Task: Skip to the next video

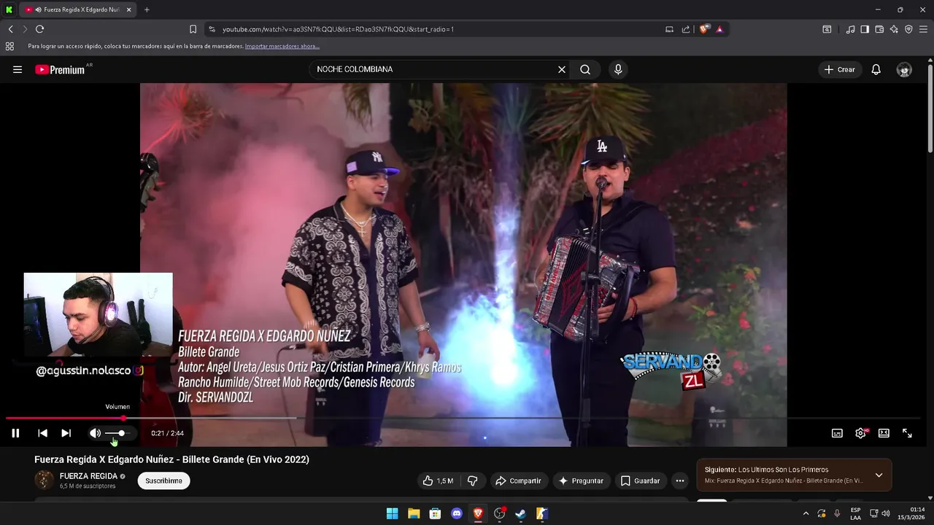Action: (66, 433)
